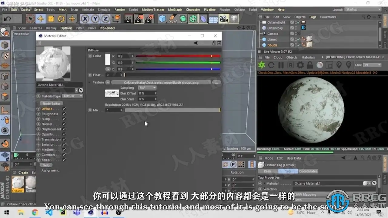Image resolution: width=388 pixels, height=218 pixels.
Task: Click the Help button in Material Editor
Action: pos(46,165)
